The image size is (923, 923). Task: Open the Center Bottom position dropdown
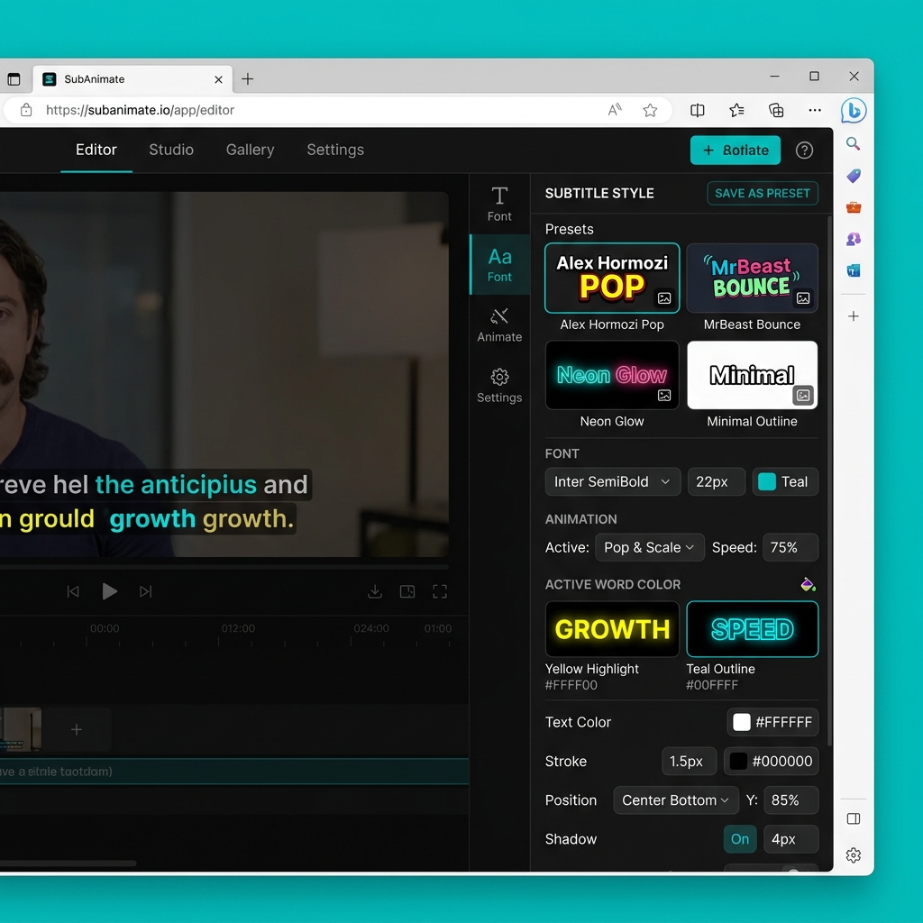tap(676, 800)
